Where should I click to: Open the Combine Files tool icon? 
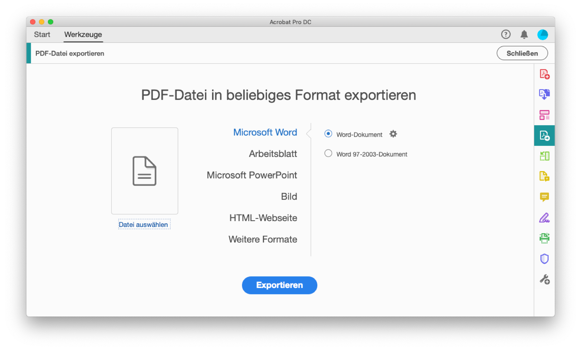click(x=544, y=94)
